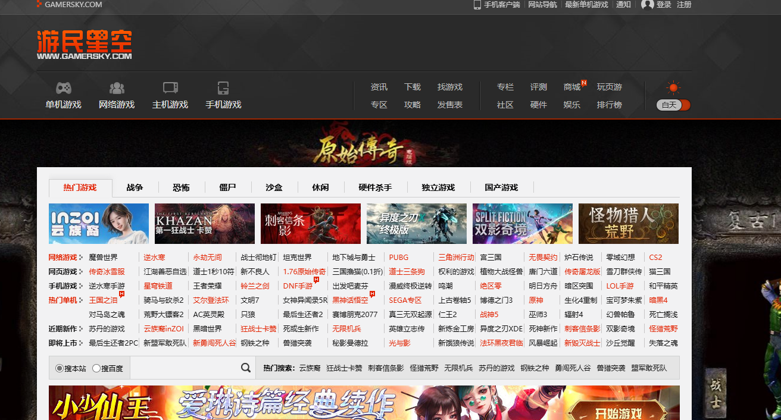Click the phone icon beside 手机客户端
The width and height of the screenshot is (781, 420).
click(x=477, y=5)
